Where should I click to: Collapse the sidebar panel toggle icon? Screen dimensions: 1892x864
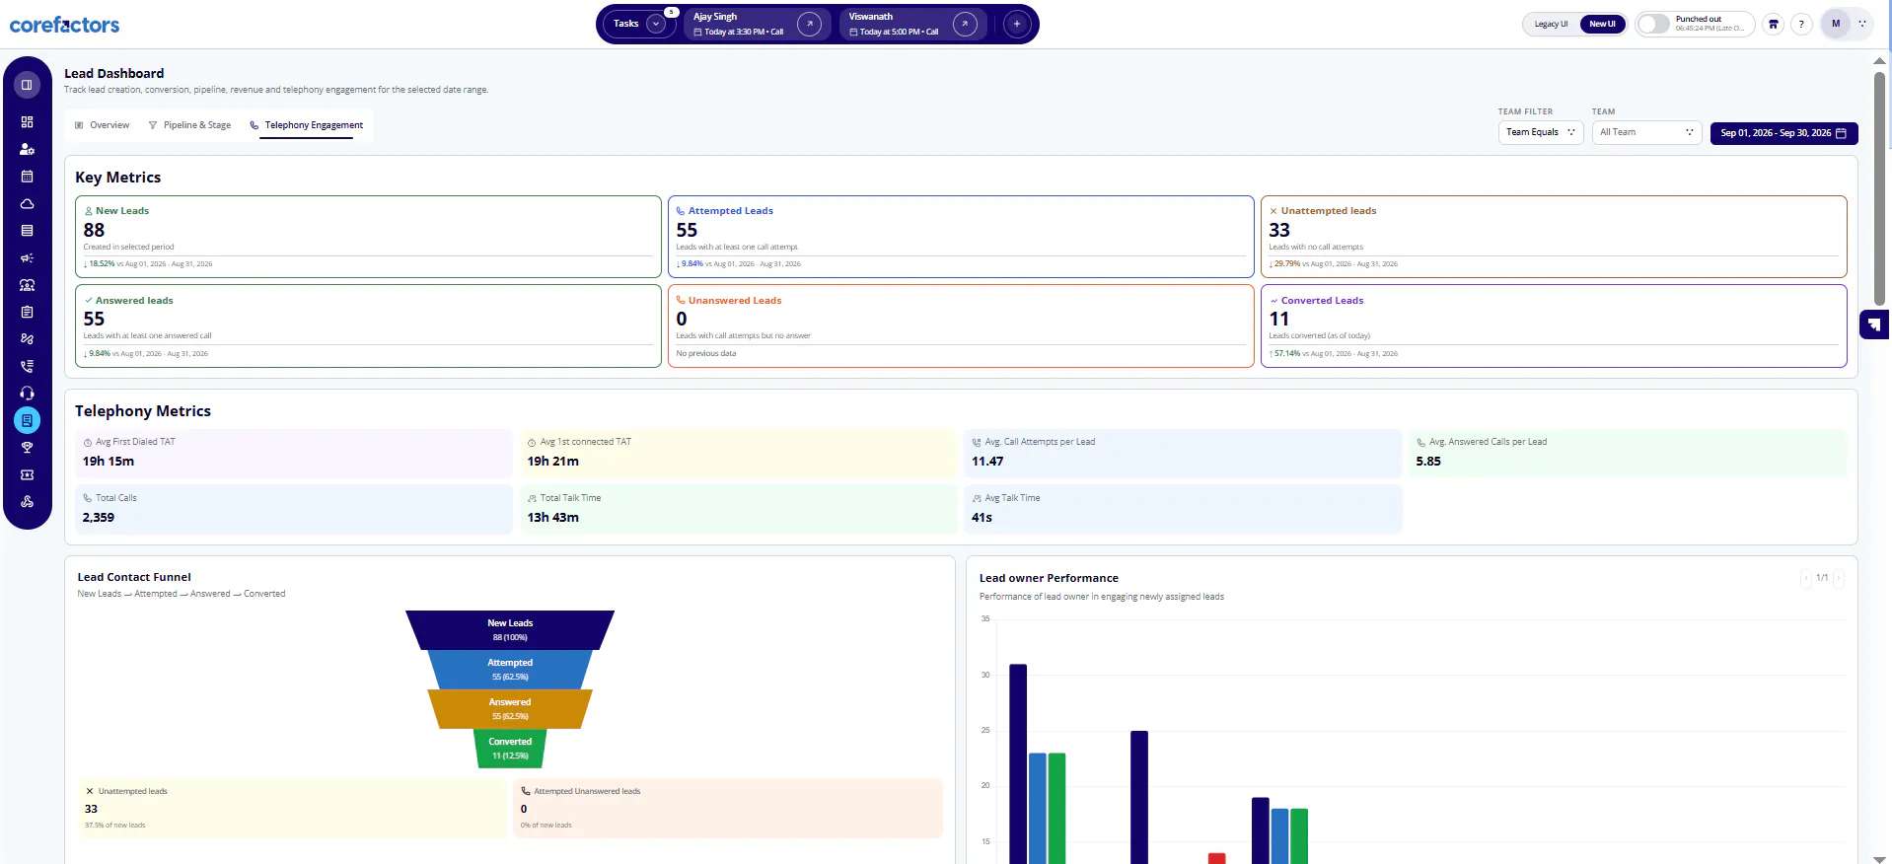click(x=27, y=85)
